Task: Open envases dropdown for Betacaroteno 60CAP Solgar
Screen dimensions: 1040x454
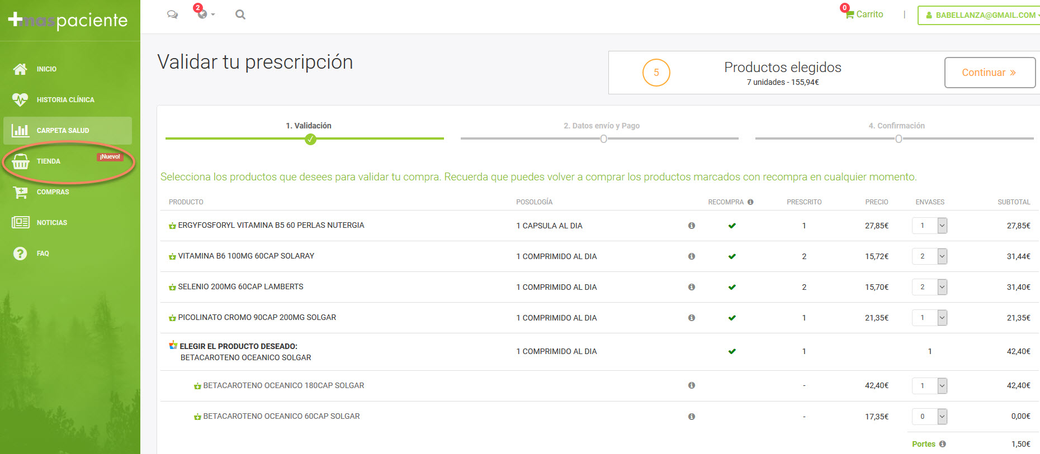Action: tap(929, 417)
